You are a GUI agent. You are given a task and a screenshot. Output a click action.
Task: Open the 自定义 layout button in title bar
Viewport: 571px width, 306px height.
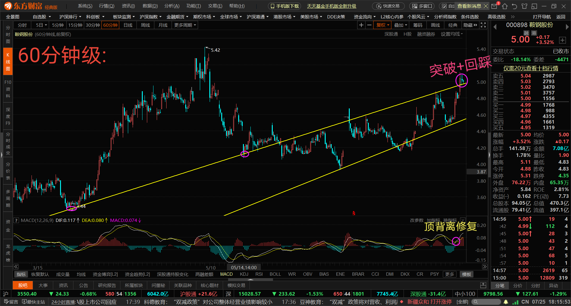(448, 6)
